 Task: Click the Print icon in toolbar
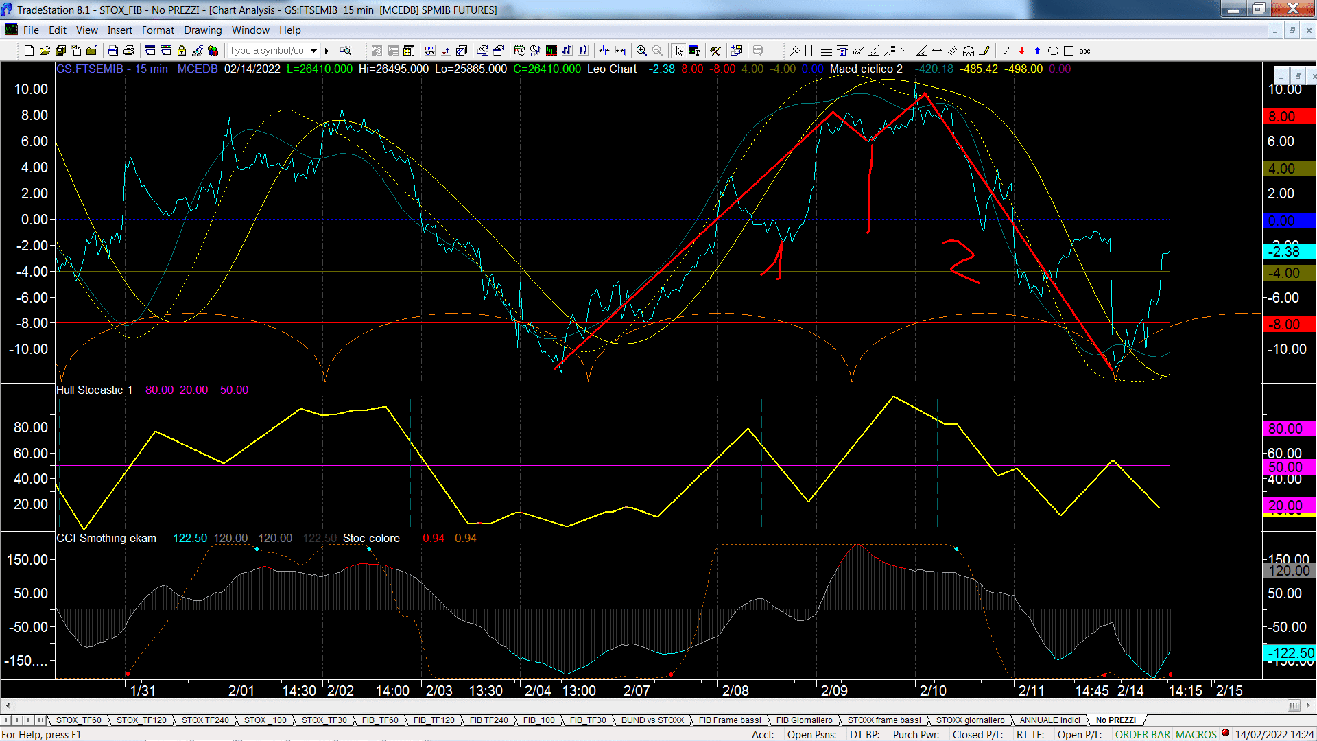tap(128, 51)
